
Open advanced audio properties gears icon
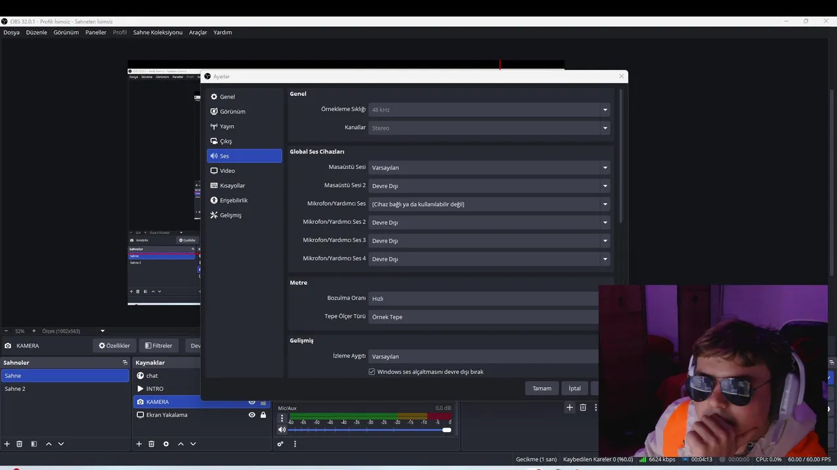(x=281, y=444)
